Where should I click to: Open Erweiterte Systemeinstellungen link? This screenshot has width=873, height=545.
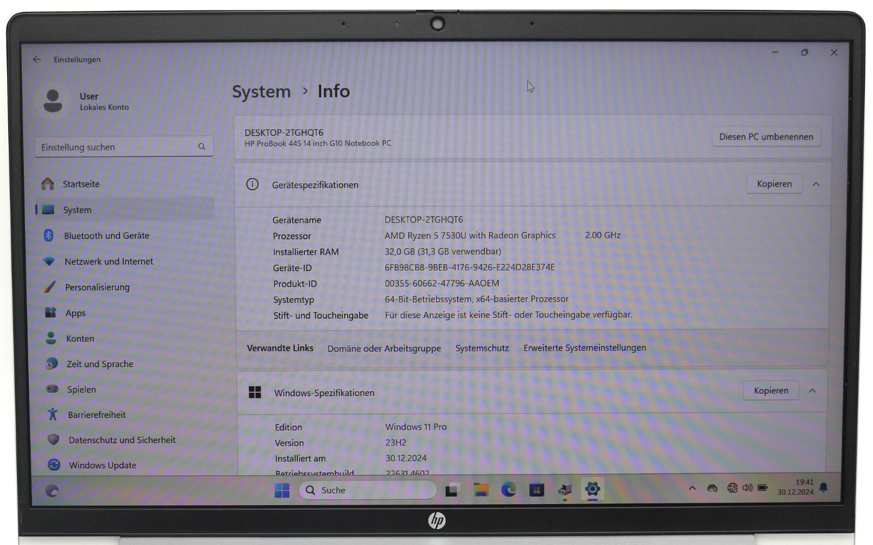click(x=584, y=348)
